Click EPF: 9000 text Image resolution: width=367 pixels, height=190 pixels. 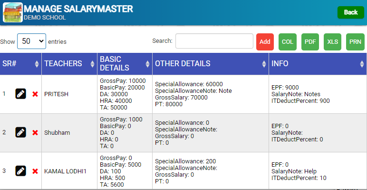[x=285, y=88]
